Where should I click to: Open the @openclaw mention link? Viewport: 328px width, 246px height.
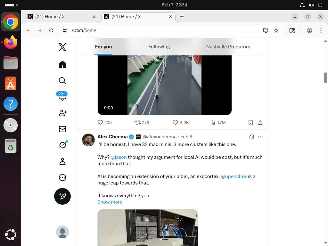point(234,176)
